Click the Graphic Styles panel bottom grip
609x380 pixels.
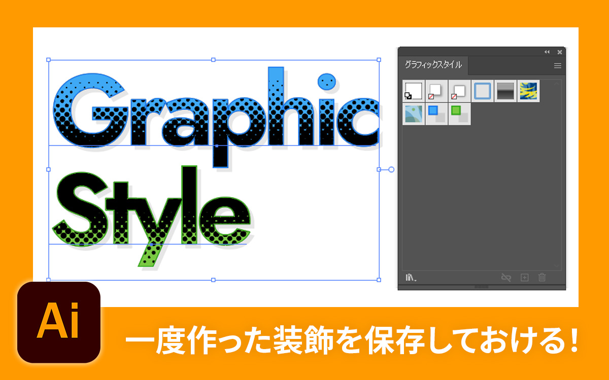coord(482,287)
